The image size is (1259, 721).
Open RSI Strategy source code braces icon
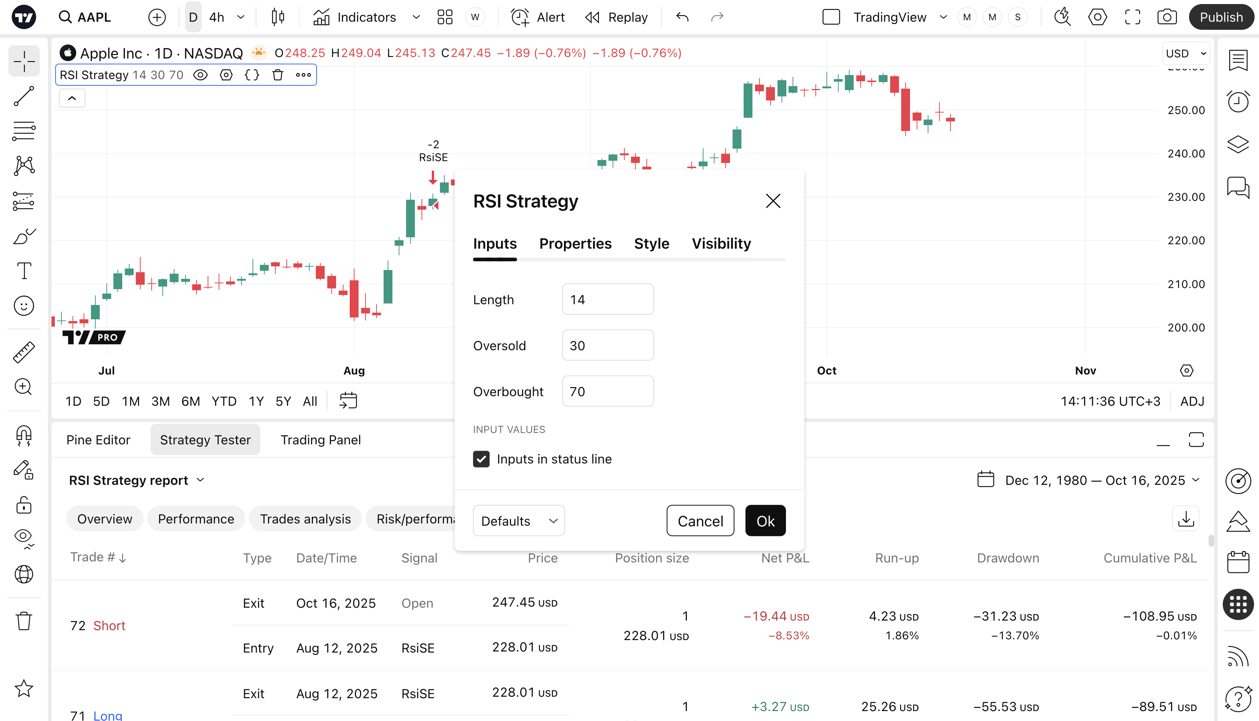[x=252, y=75]
